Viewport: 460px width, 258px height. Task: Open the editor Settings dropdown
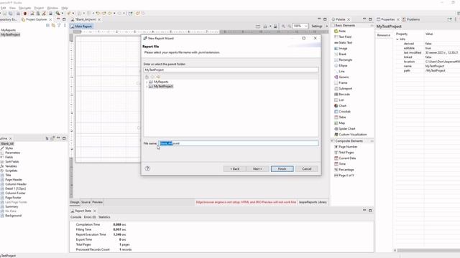(319, 26)
